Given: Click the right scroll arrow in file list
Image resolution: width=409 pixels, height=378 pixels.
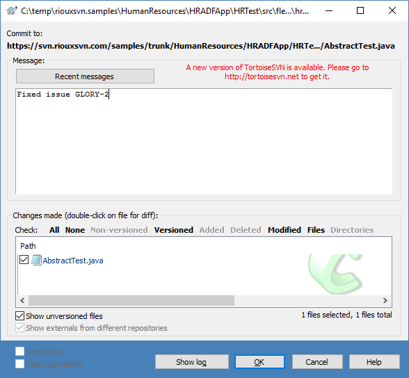Looking at the screenshot, I should pos(385,301).
